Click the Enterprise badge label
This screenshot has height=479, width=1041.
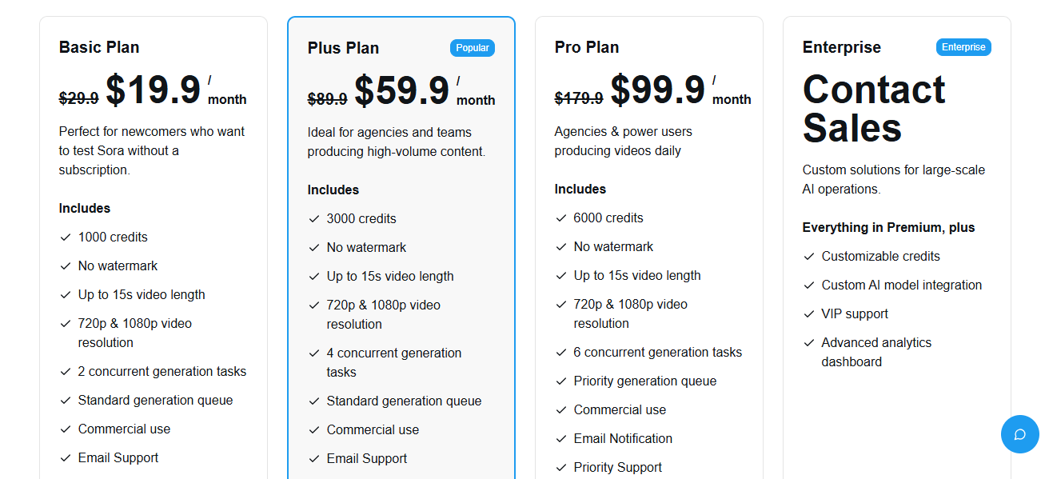click(x=963, y=46)
